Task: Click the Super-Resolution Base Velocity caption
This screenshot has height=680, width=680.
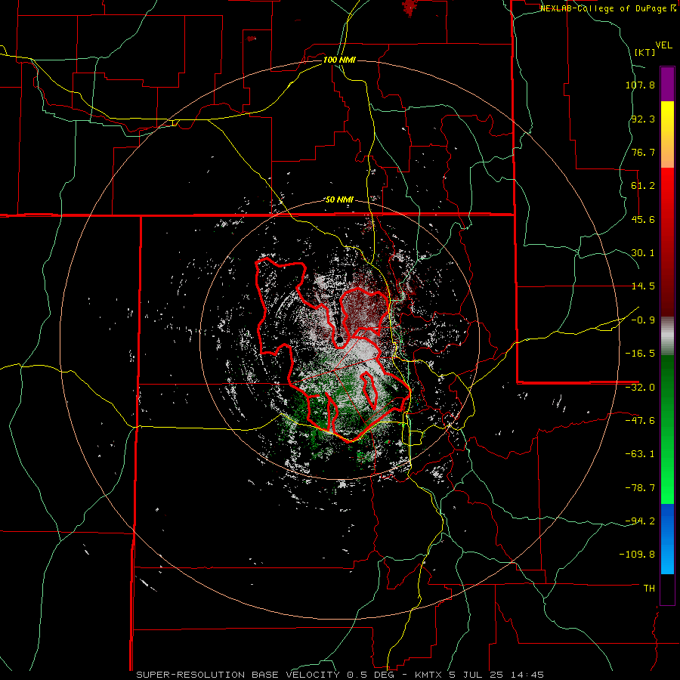Action: [339, 675]
